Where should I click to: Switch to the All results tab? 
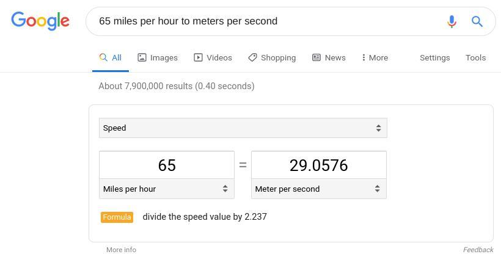pyautogui.click(x=111, y=57)
